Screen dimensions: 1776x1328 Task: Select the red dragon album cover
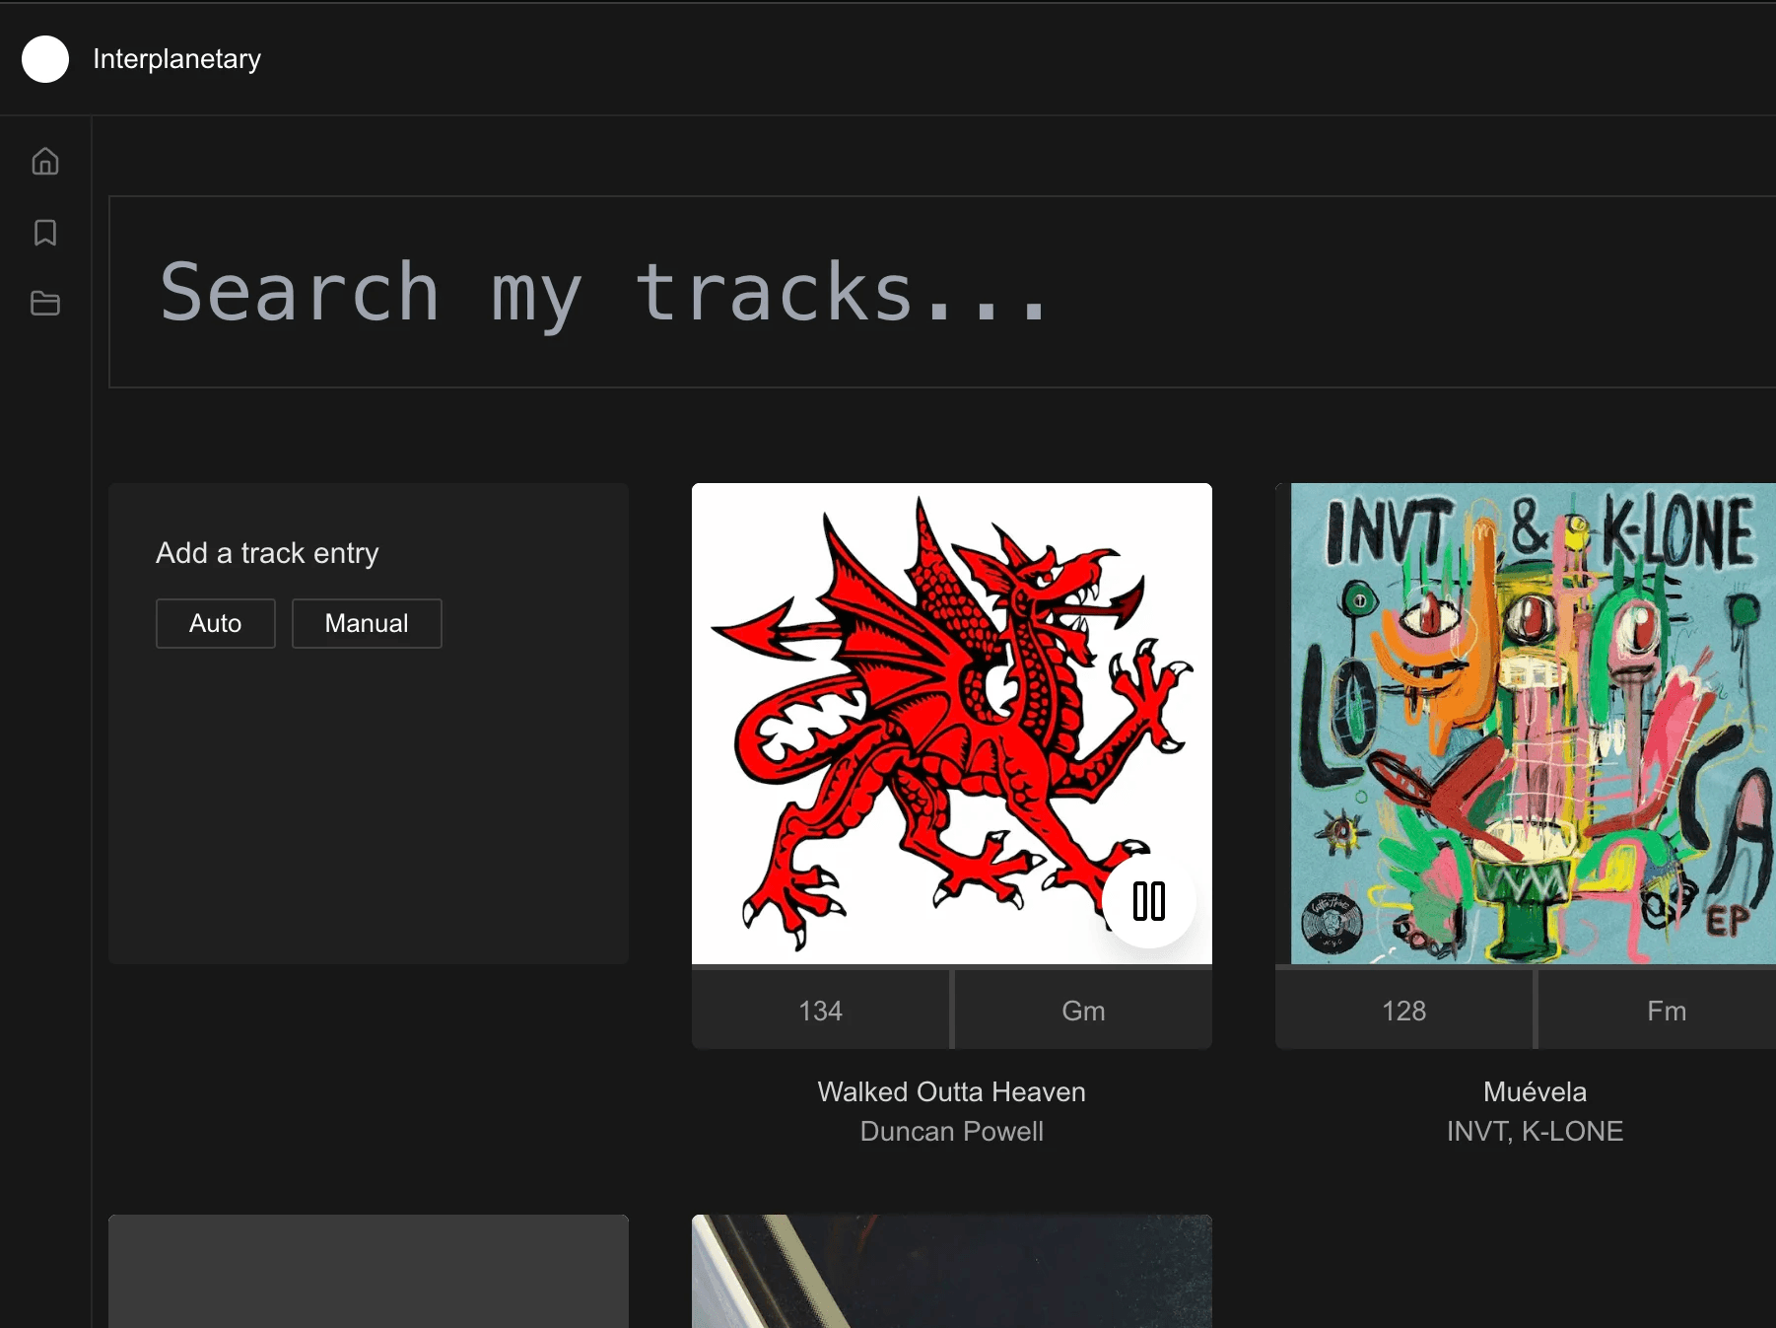pos(952,724)
